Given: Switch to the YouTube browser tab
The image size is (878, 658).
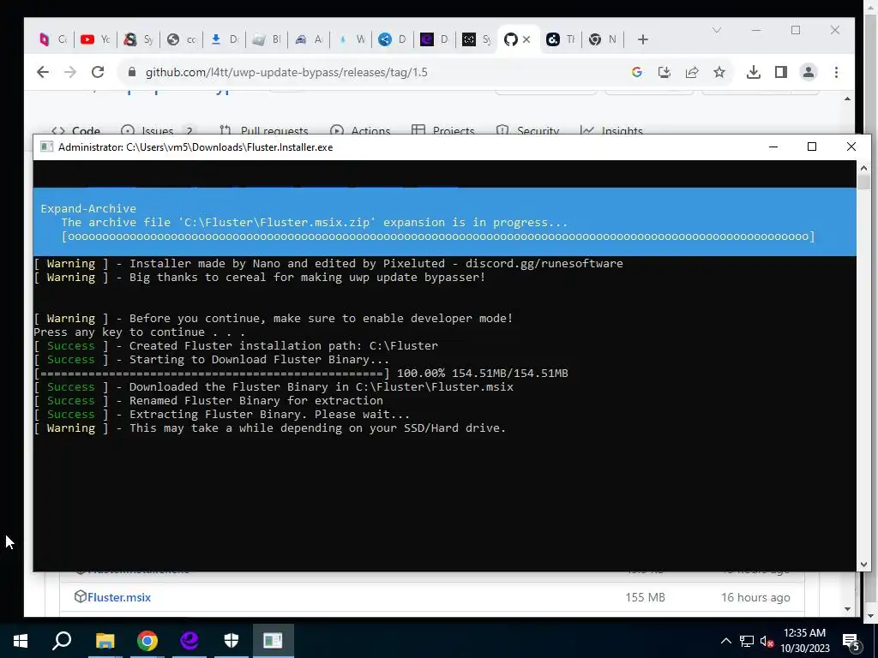Looking at the screenshot, I should click(94, 39).
